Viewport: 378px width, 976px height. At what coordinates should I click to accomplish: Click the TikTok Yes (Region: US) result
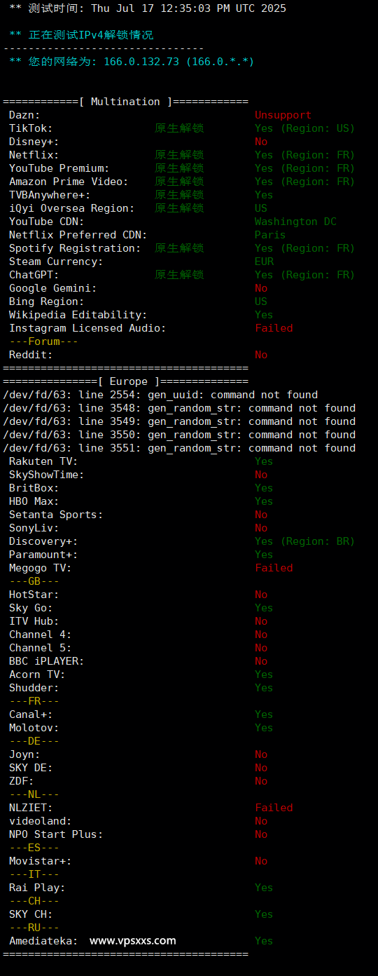coord(304,128)
